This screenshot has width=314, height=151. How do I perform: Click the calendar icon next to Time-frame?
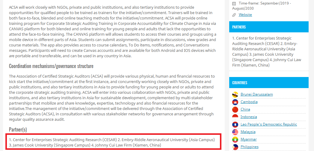pos(234,3)
